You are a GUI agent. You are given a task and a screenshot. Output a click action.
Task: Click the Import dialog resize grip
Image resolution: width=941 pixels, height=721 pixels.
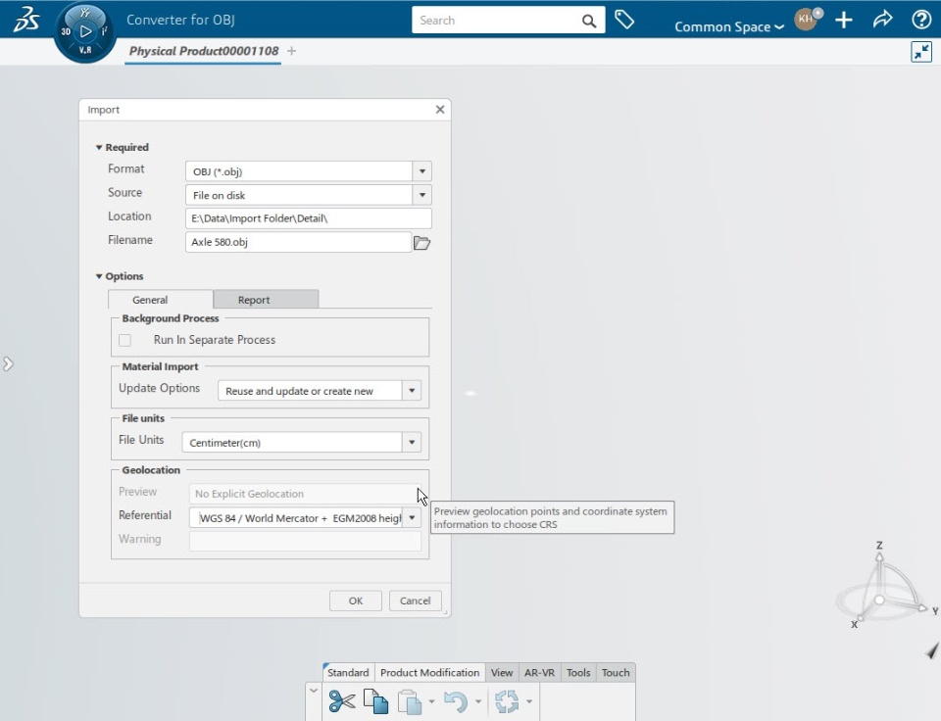coord(446,612)
